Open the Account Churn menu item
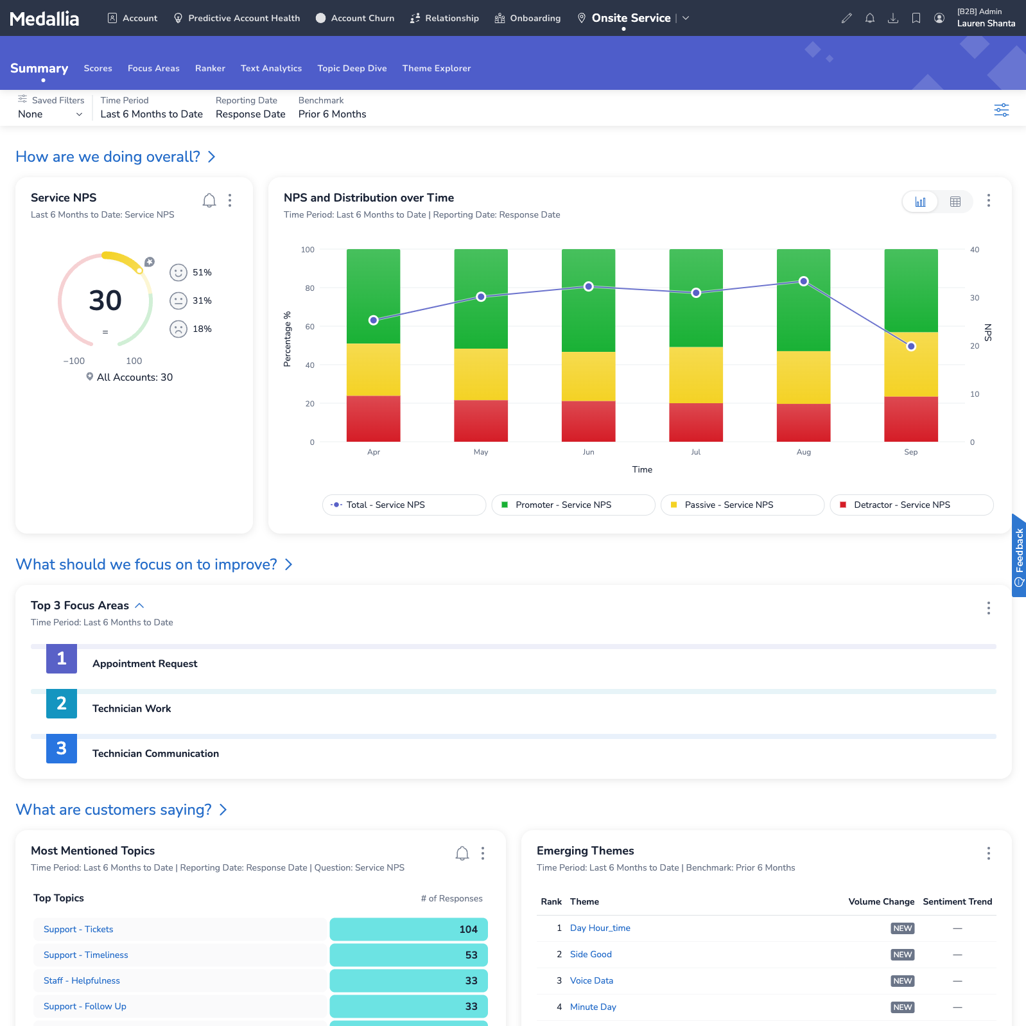The image size is (1026, 1026). pos(355,18)
